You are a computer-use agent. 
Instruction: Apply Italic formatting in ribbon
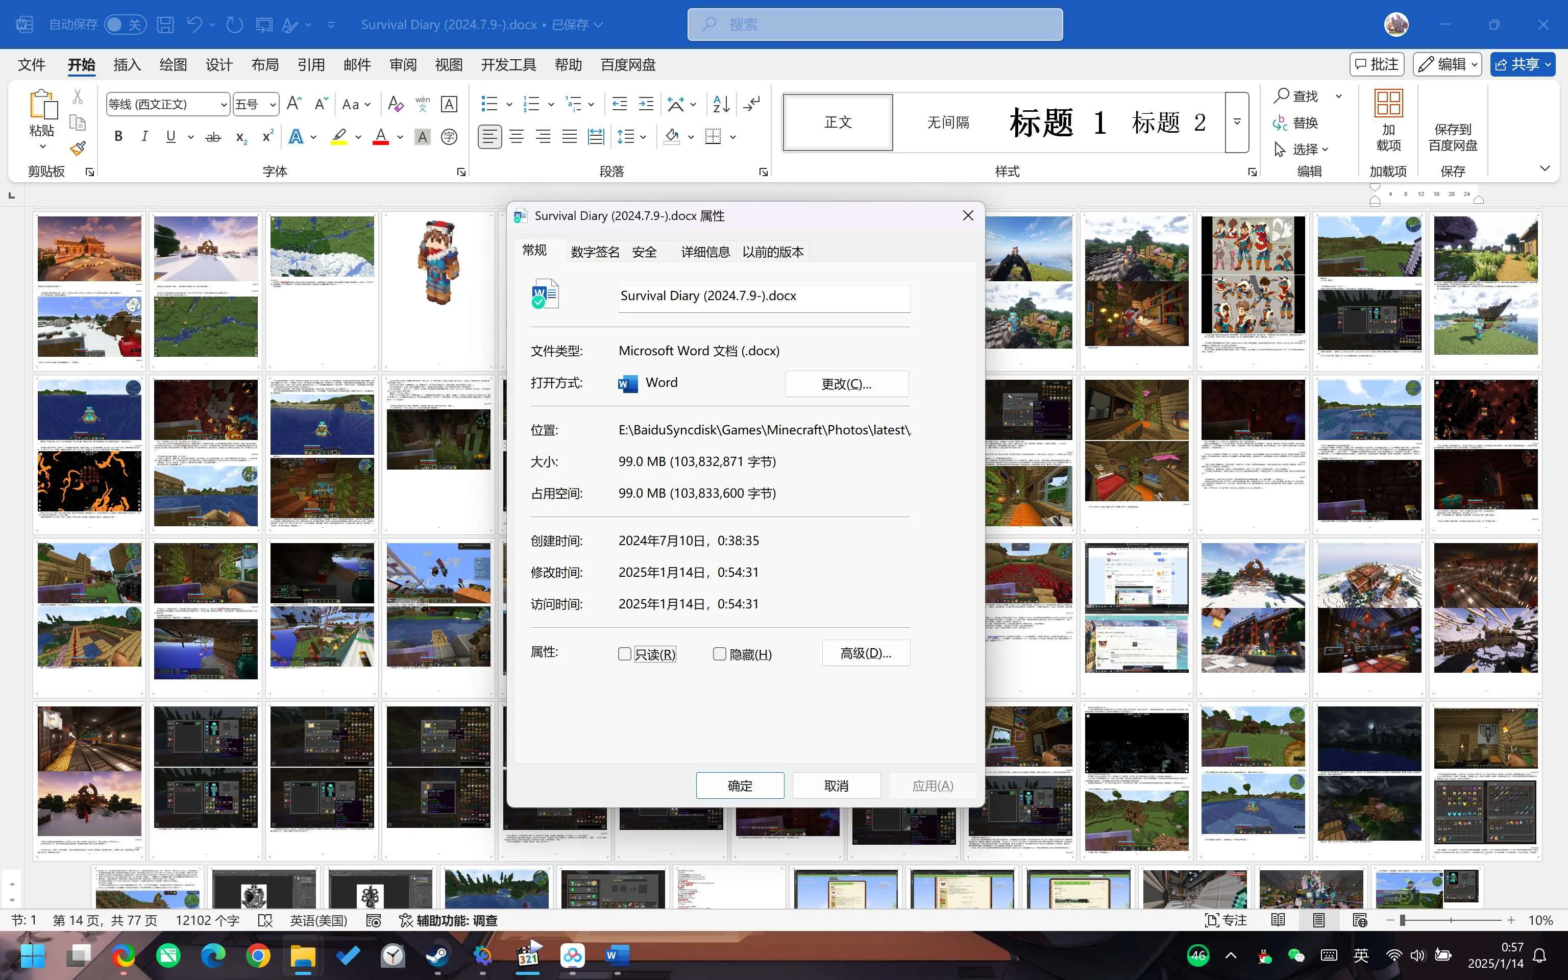(x=144, y=137)
